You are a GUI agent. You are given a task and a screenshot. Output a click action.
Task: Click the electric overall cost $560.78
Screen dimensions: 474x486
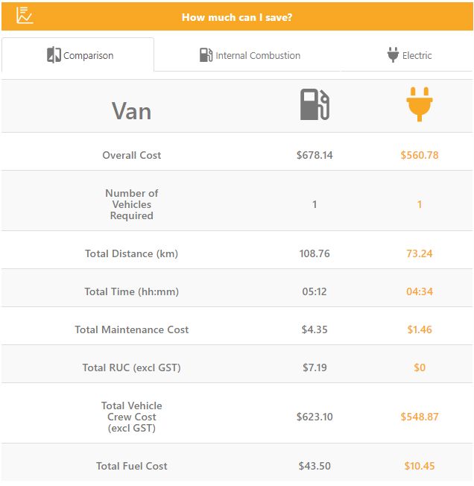click(420, 155)
